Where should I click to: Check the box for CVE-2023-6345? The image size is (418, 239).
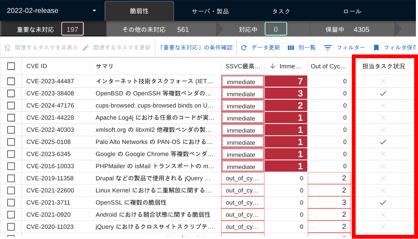[x=11, y=154]
